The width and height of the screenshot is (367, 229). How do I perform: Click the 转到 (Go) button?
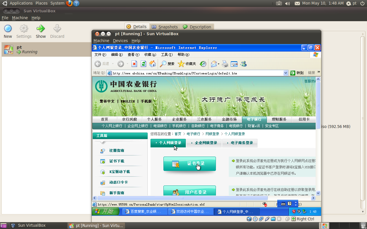pos(297,73)
